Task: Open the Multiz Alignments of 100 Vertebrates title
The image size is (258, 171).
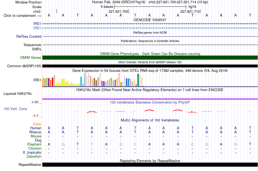Action: pyautogui.click(x=150, y=120)
